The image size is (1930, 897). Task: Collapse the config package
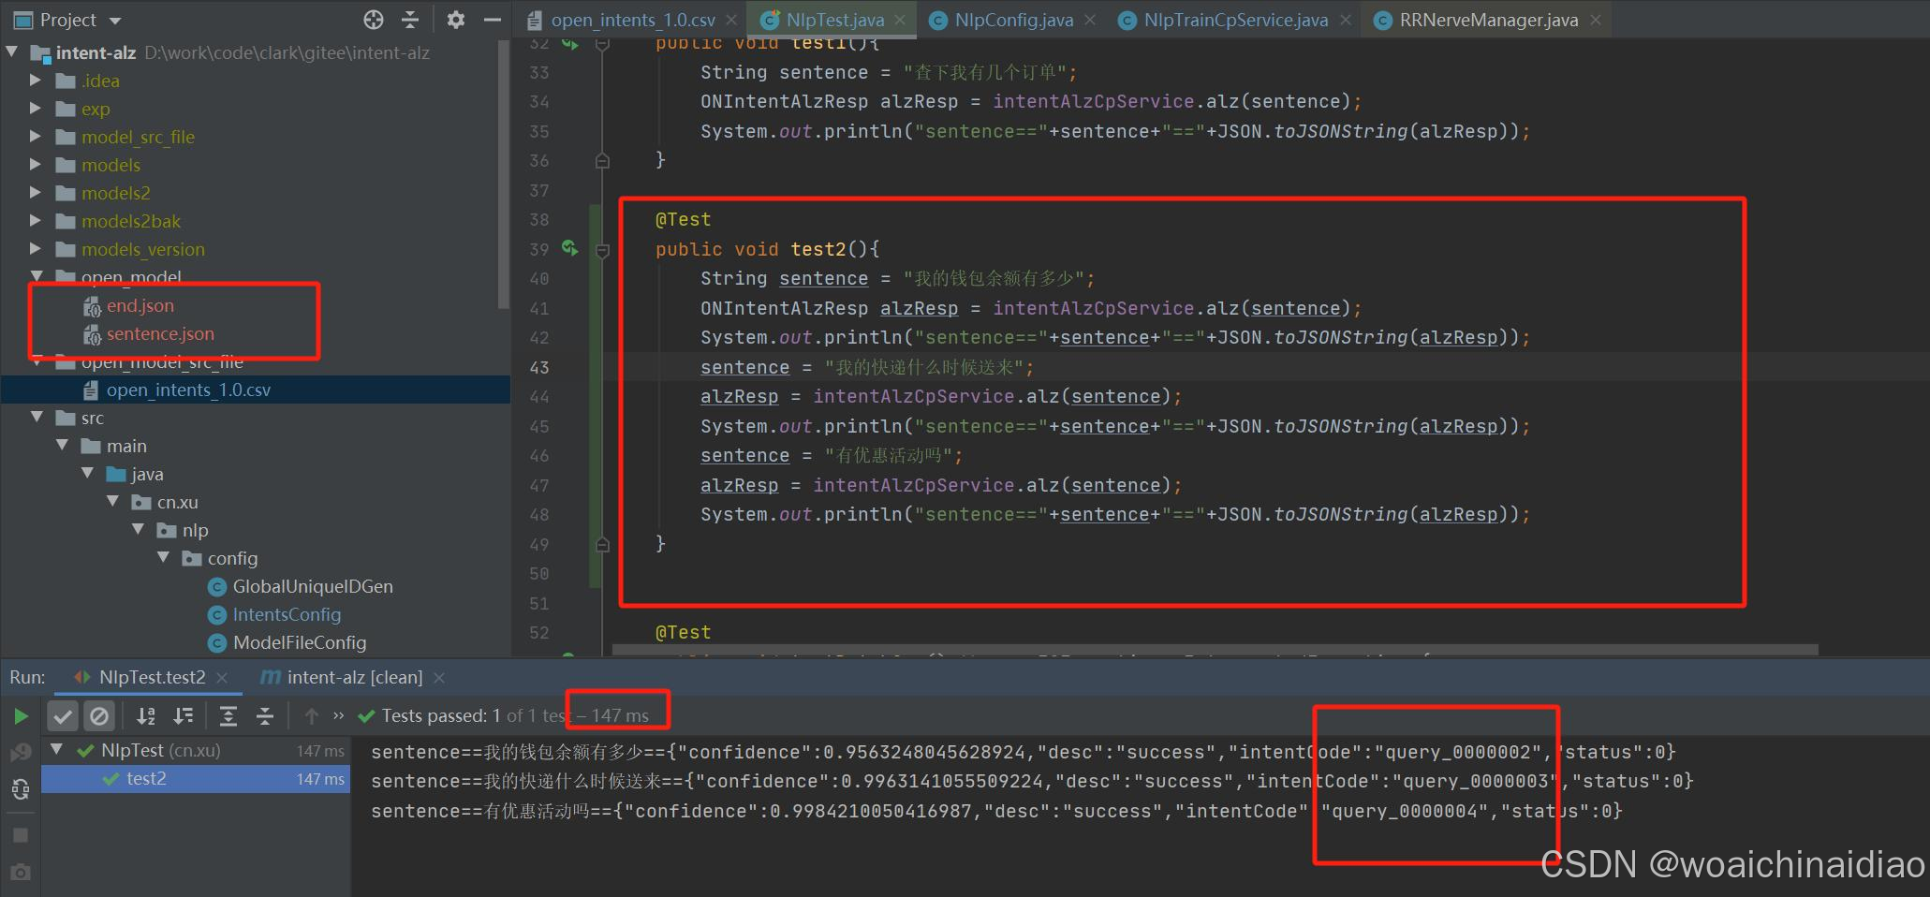163,558
